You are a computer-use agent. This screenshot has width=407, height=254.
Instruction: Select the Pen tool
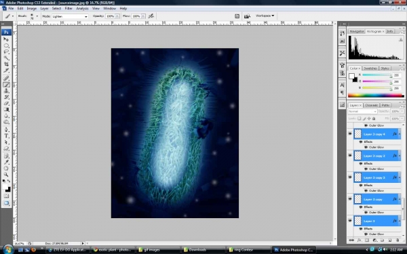(6, 129)
